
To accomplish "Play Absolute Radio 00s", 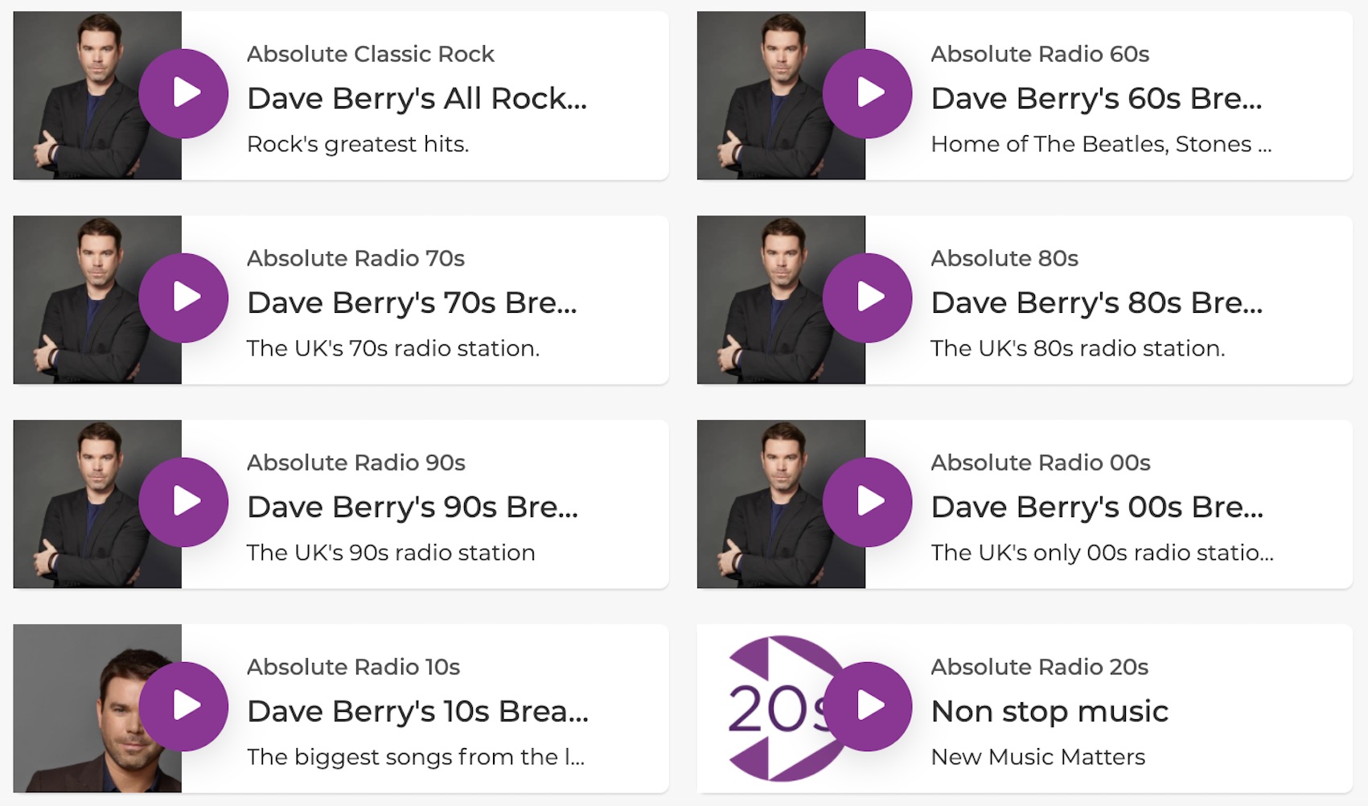I will (868, 500).
